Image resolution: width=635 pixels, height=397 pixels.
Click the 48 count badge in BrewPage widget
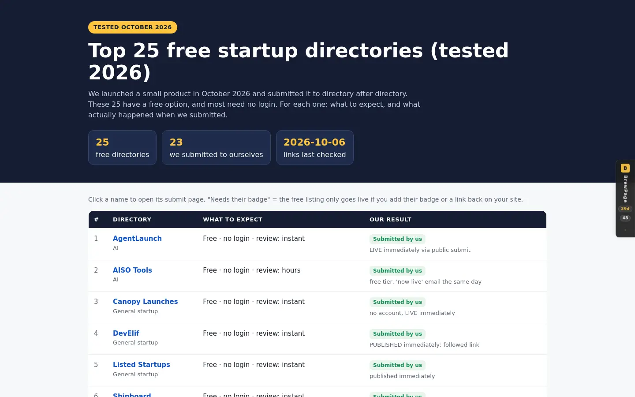coord(625,218)
